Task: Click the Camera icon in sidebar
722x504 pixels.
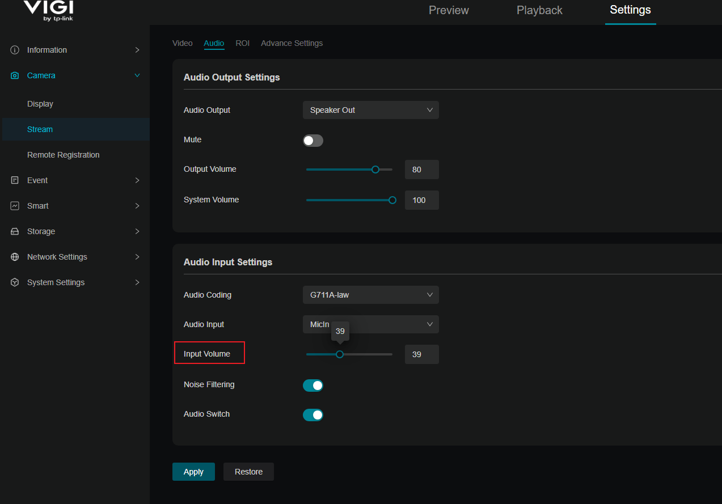Action: pyautogui.click(x=15, y=75)
